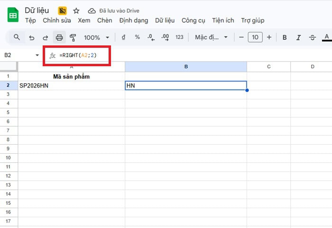Click the increase font size plus button
This screenshot has height=228, width=332.
pyautogui.click(x=269, y=37)
